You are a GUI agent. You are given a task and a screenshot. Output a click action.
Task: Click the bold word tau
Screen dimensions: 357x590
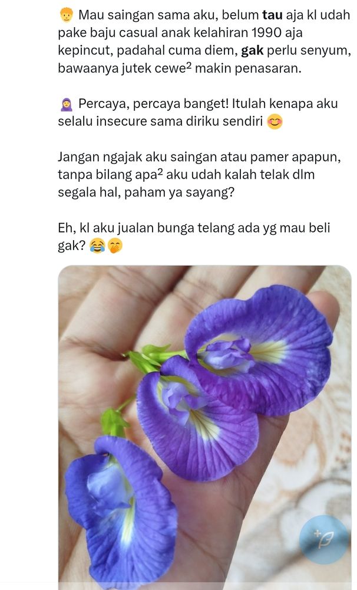[x=272, y=15]
